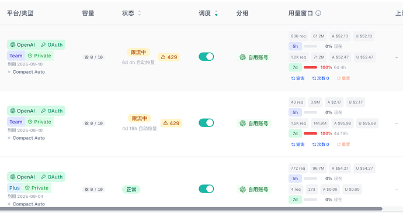
Task: Click the horizontal scrollbar at the bottom
Action: pyautogui.click(x=191, y=209)
